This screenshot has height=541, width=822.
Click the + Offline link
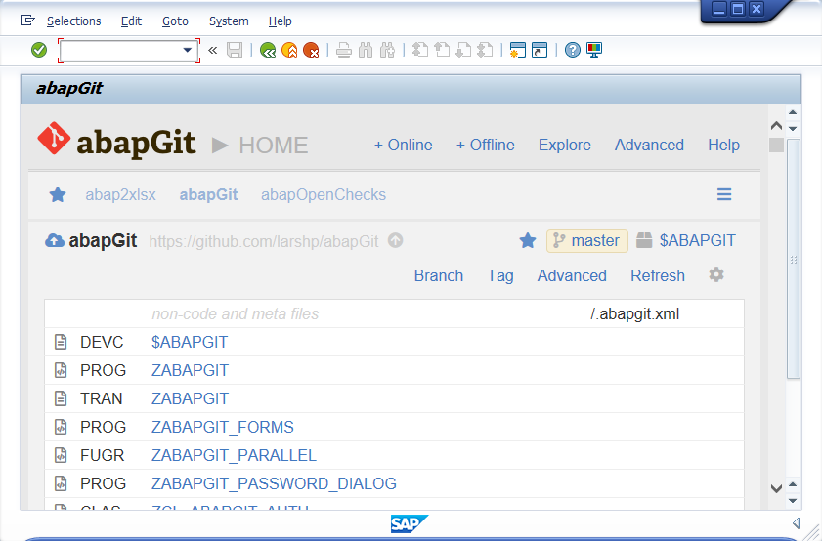point(486,146)
